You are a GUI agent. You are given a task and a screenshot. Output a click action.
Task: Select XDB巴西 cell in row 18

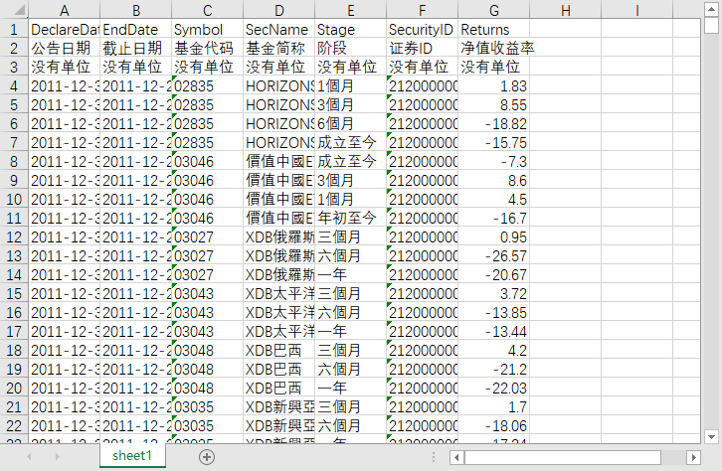279,350
